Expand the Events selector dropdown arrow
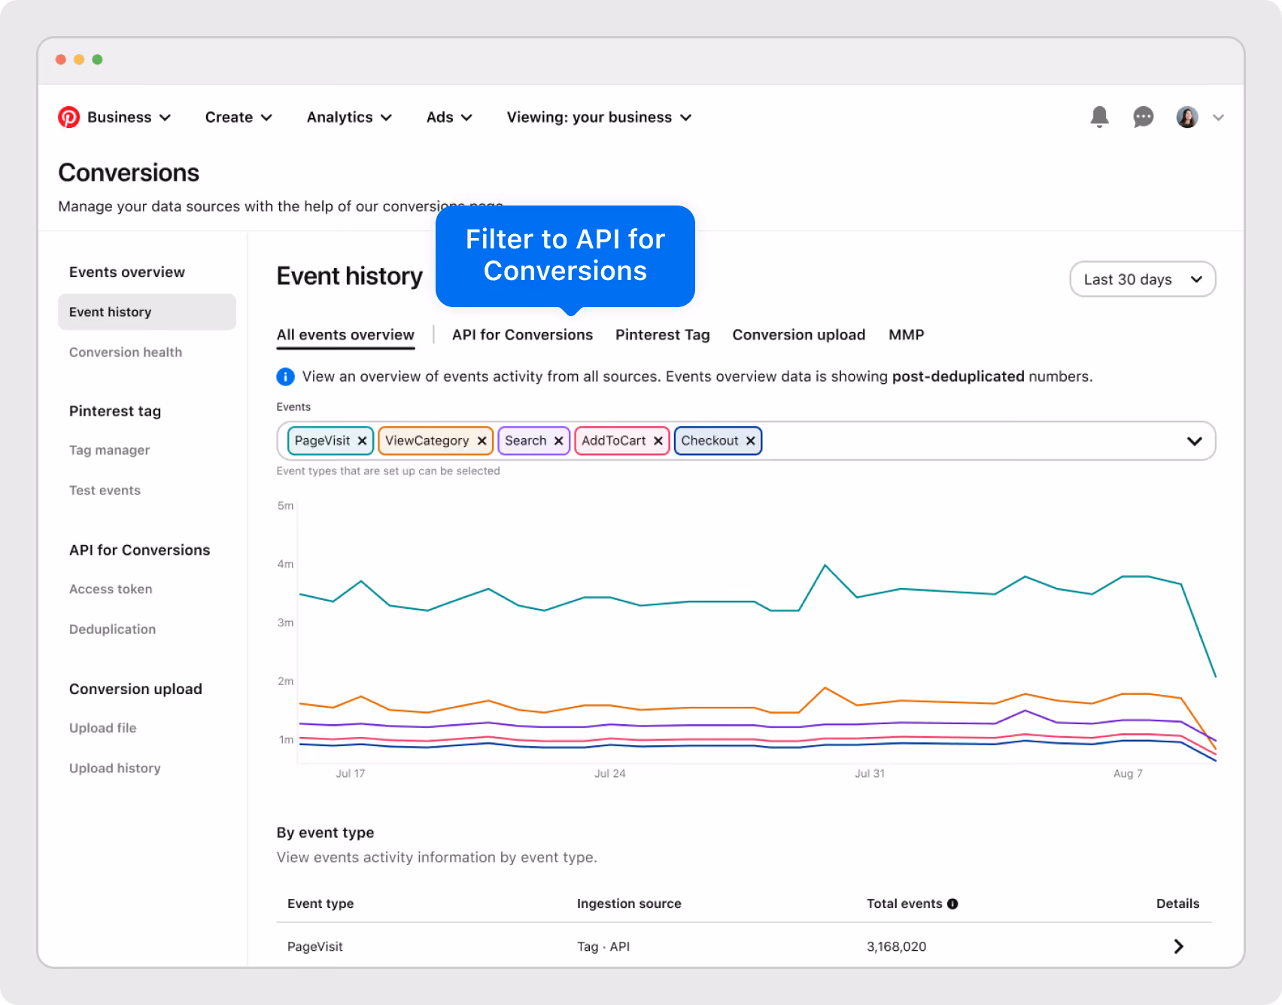The height and width of the screenshot is (1005, 1282). click(x=1194, y=441)
